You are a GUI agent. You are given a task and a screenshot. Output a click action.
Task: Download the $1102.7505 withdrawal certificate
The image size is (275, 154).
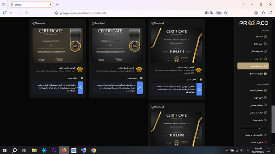click(x=158, y=107)
